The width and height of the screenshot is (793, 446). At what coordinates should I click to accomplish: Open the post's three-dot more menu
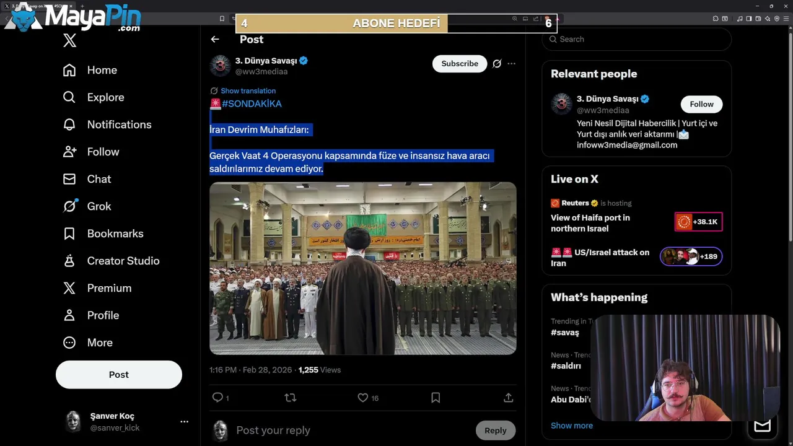coord(511,63)
